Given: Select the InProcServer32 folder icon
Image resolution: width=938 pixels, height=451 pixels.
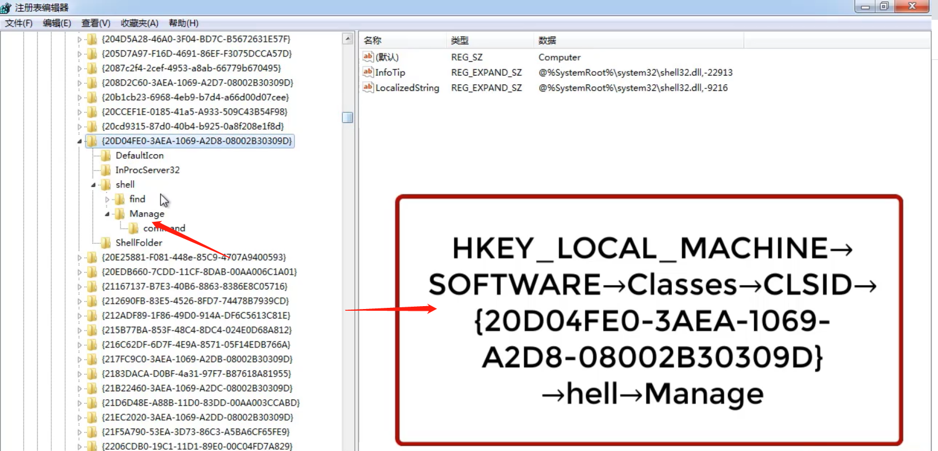Looking at the screenshot, I should pos(105,170).
